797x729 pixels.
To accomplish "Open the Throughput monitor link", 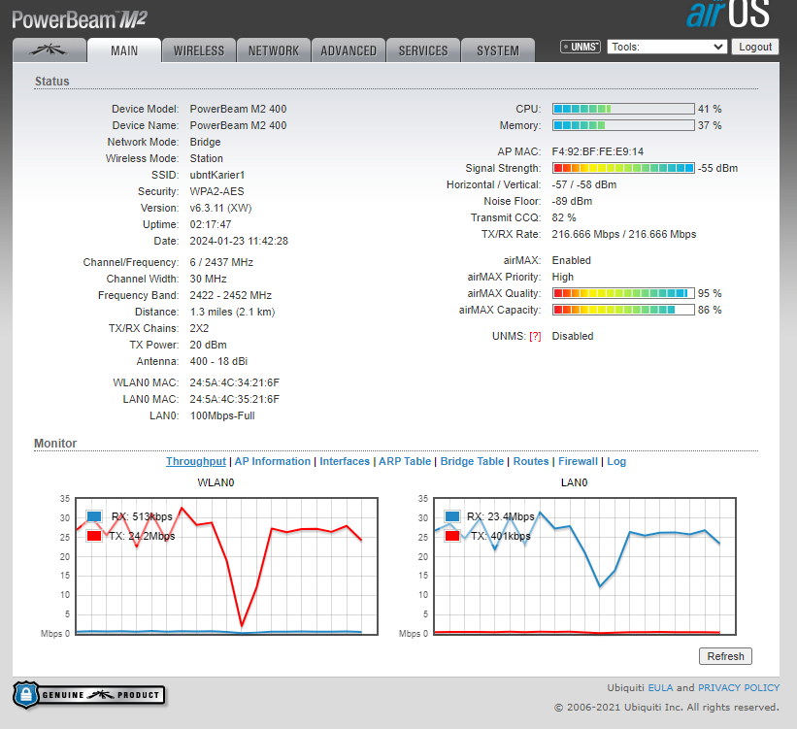I will point(196,462).
